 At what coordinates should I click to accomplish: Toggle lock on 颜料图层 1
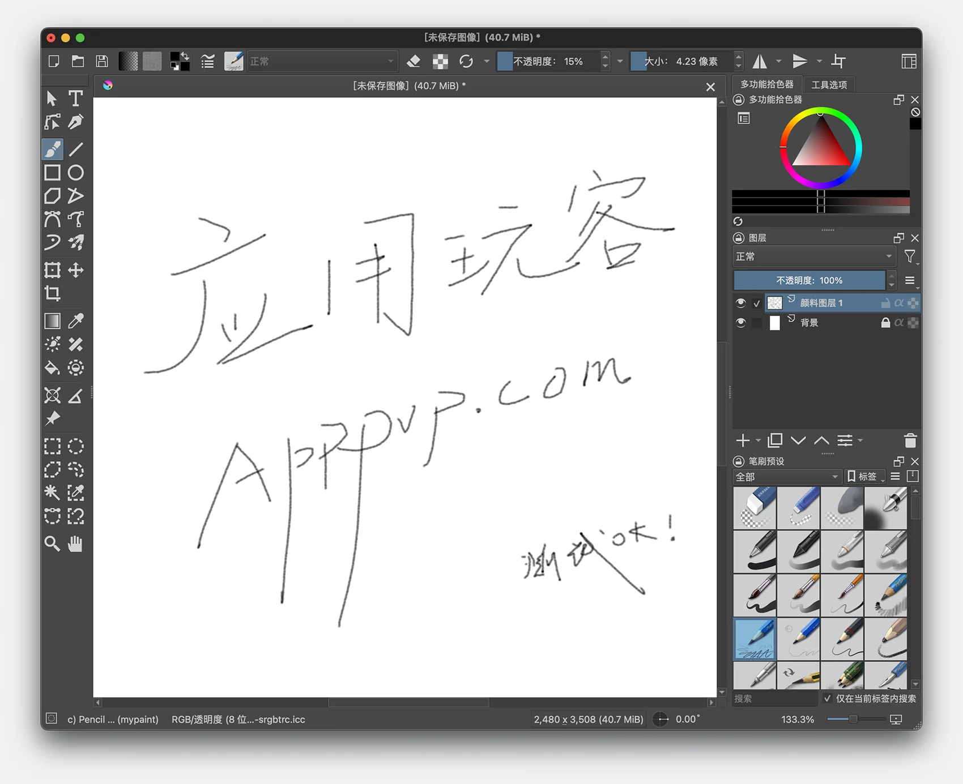click(885, 303)
